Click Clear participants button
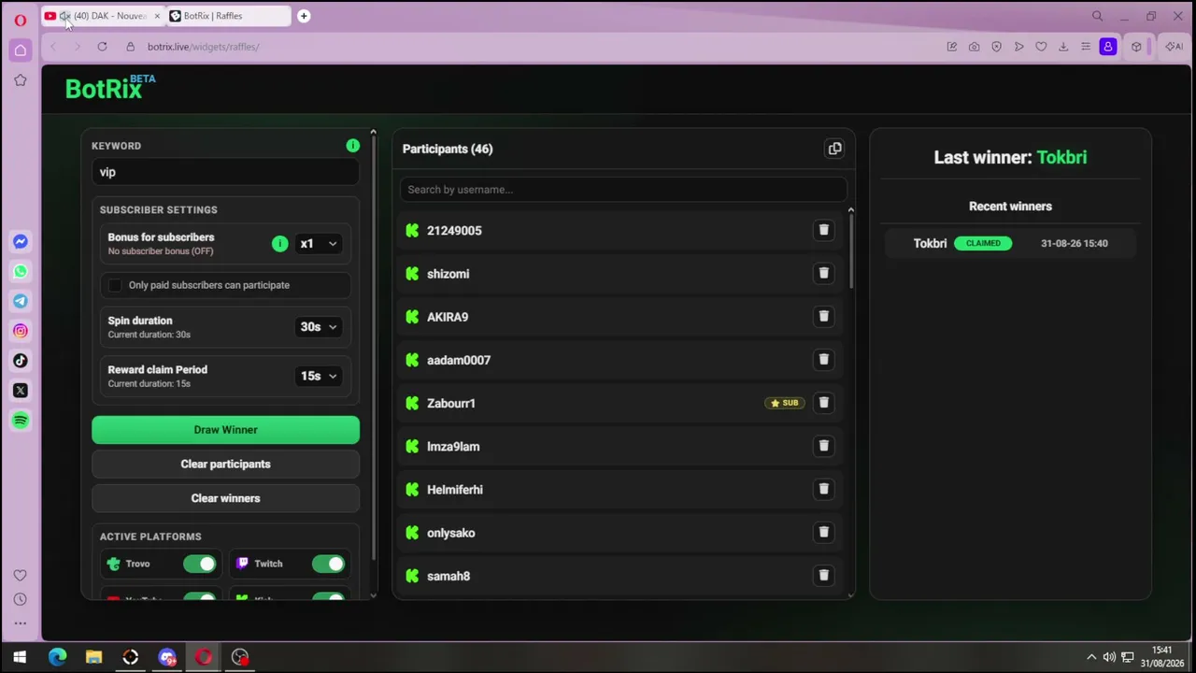The image size is (1196, 673). [225, 464]
